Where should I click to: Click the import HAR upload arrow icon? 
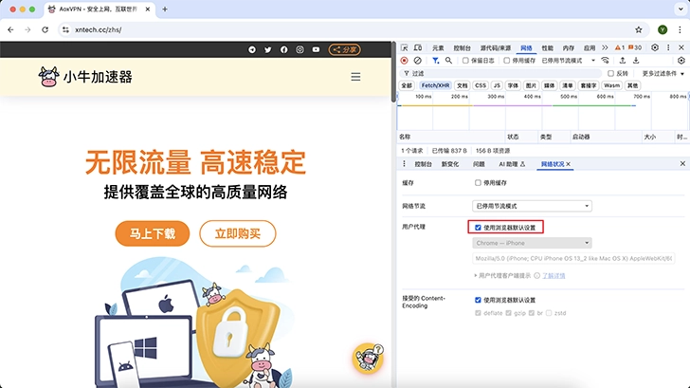[622, 61]
